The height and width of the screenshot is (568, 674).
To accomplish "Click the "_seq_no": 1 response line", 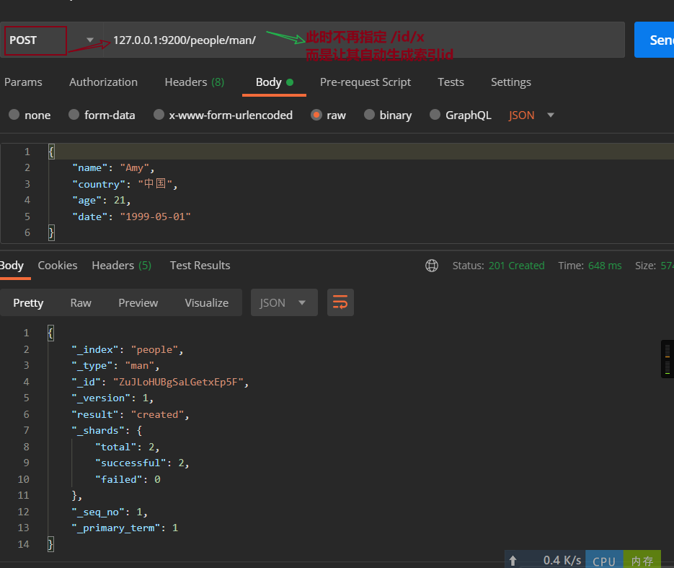I will point(109,512).
